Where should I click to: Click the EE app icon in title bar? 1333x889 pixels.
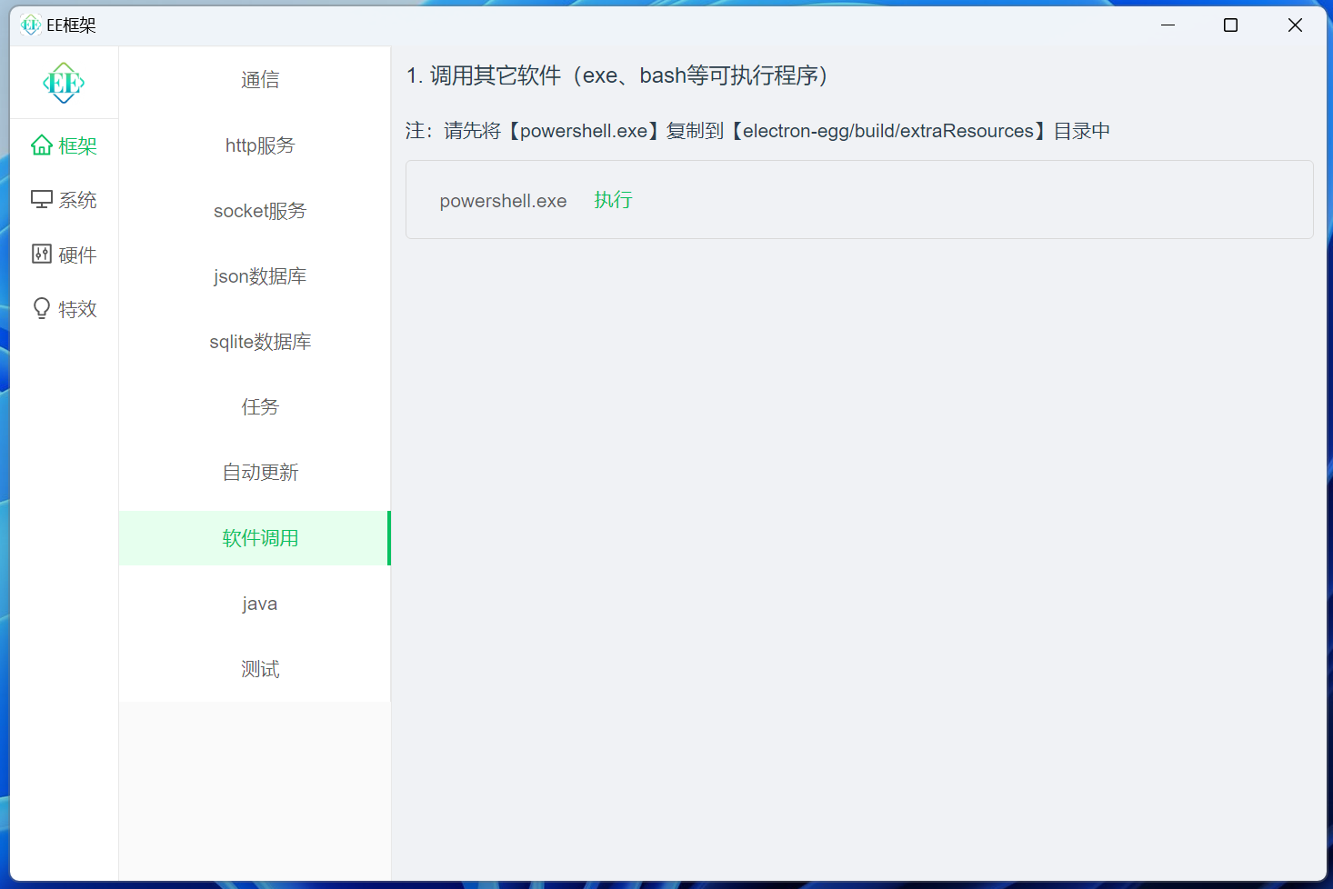[x=30, y=25]
